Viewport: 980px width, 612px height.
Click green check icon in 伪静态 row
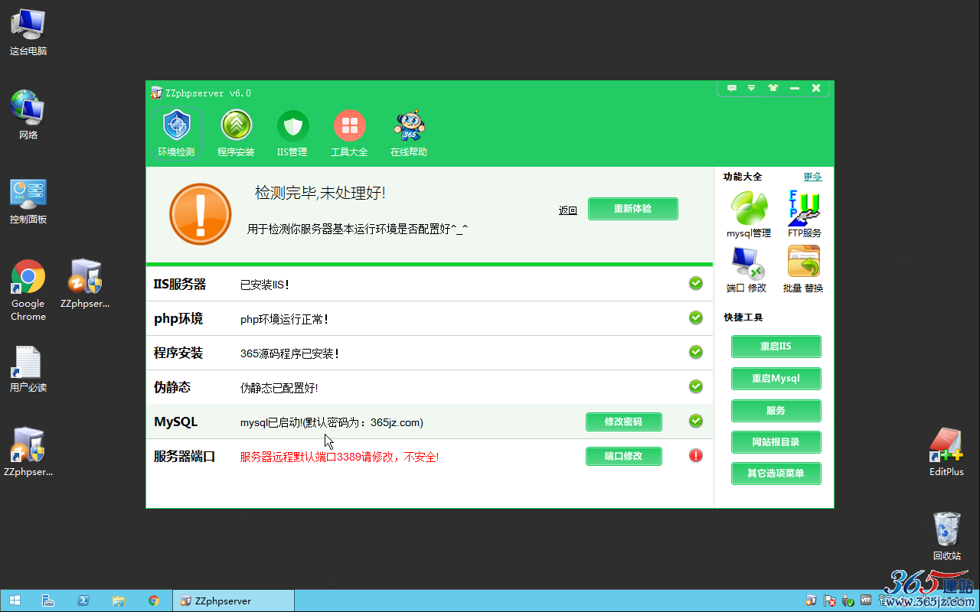[696, 386]
